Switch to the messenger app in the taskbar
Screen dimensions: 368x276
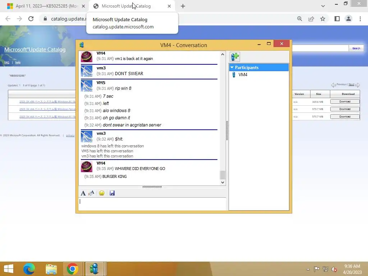(x=95, y=269)
